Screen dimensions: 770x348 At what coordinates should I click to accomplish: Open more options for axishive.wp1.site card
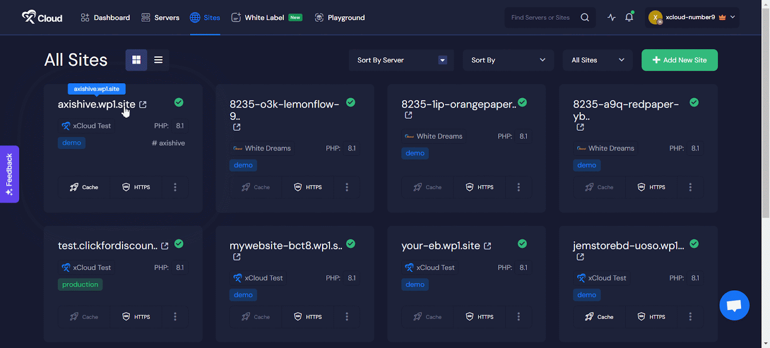point(175,187)
